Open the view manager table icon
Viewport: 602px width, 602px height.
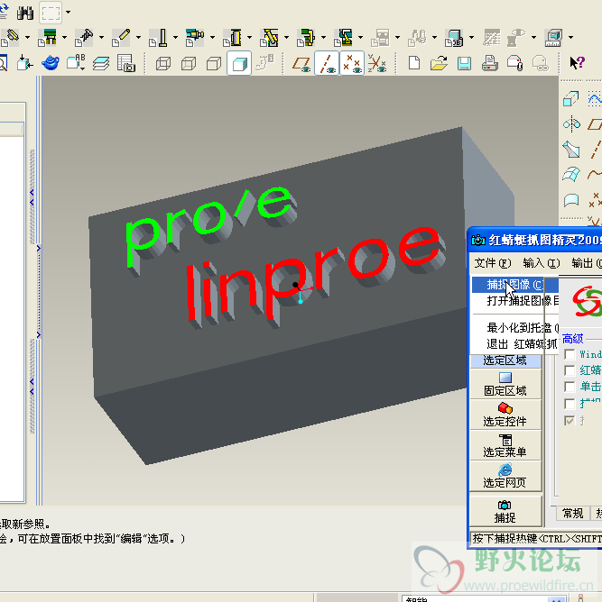pos(126,63)
